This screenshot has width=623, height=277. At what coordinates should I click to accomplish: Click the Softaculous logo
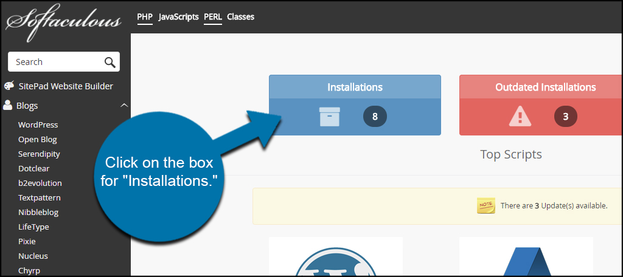tap(63, 22)
